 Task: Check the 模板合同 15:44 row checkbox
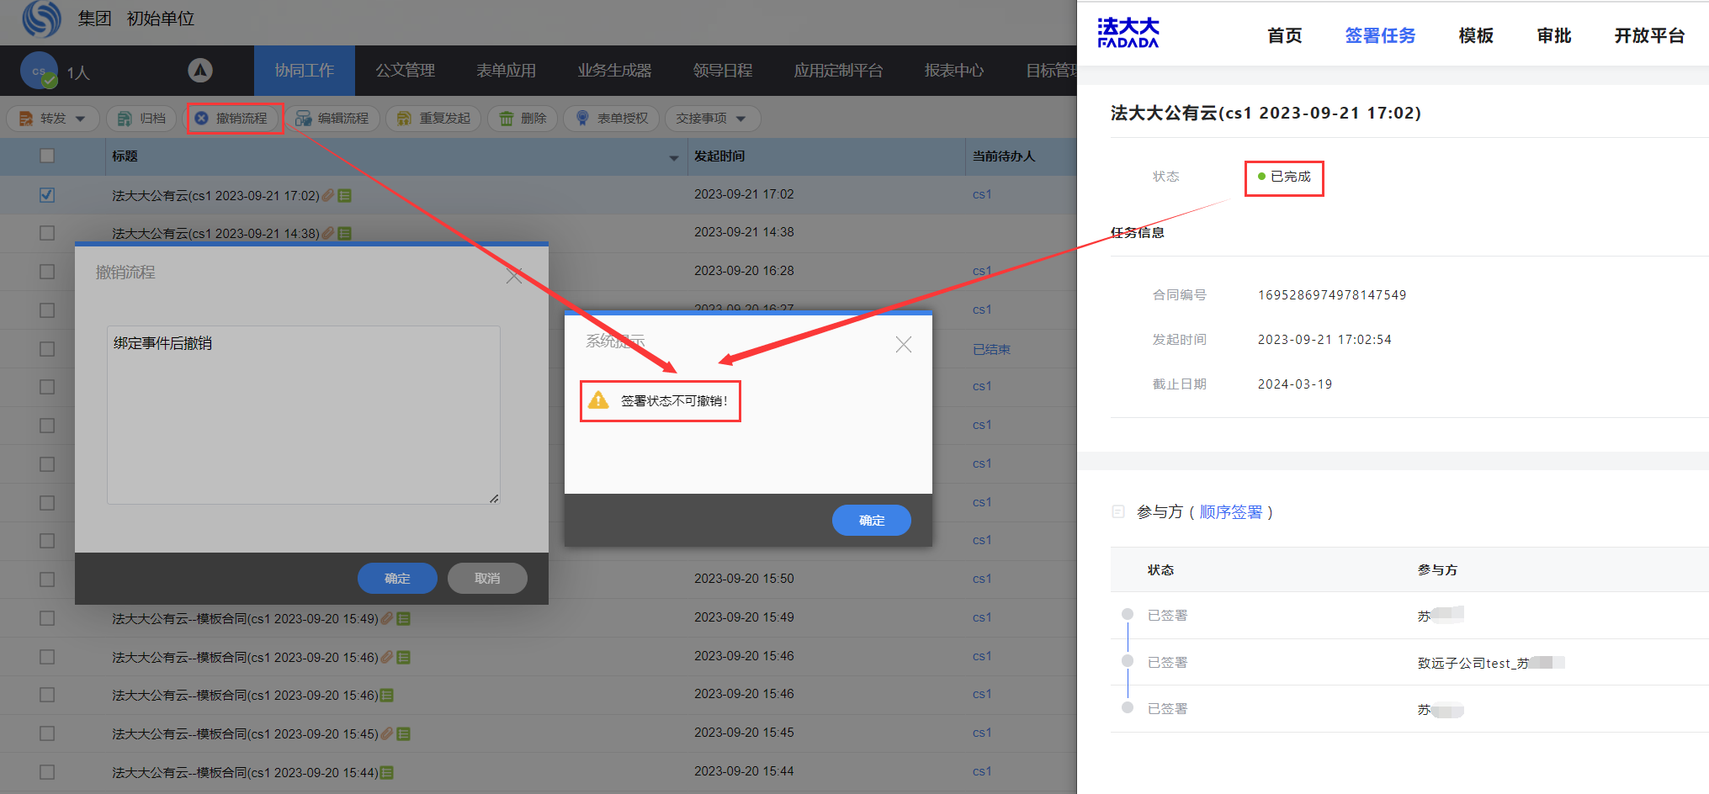point(47,772)
